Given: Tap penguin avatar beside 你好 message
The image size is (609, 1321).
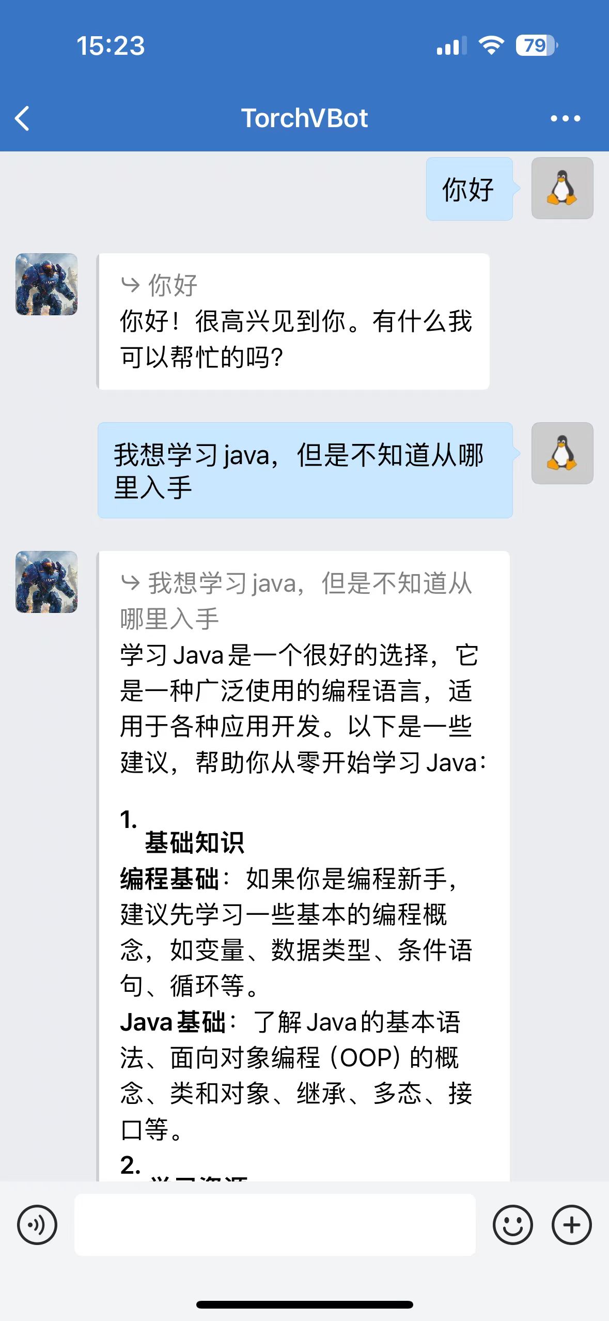Looking at the screenshot, I should pos(562,188).
